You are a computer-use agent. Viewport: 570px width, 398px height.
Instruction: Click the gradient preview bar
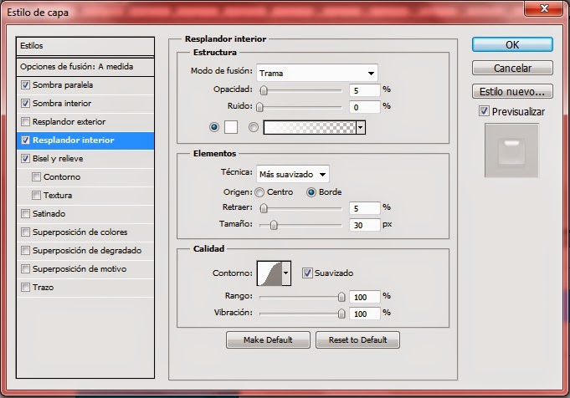click(x=310, y=127)
